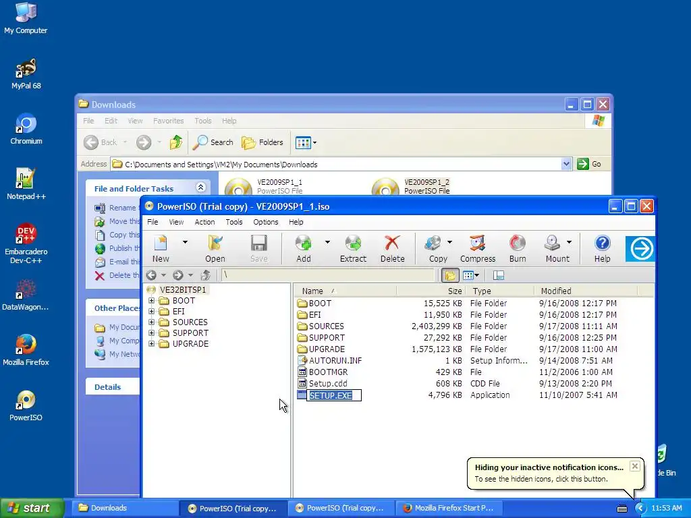
Task: Click the Help toolbar icon in PowerISO
Action: [x=602, y=248]
